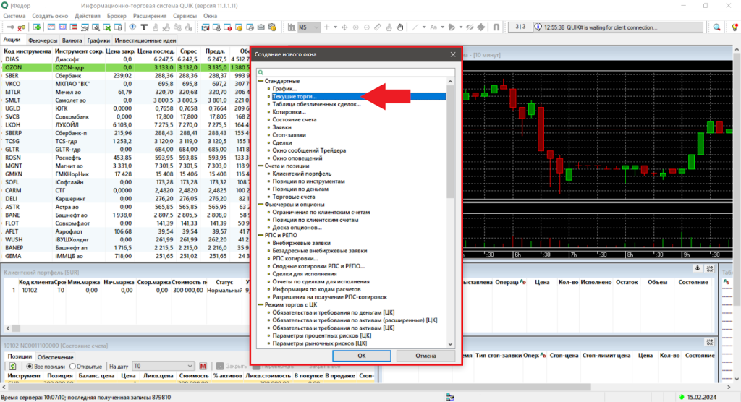
Task: Click the move crosshair arrows icon
Action: click(344, 27)
